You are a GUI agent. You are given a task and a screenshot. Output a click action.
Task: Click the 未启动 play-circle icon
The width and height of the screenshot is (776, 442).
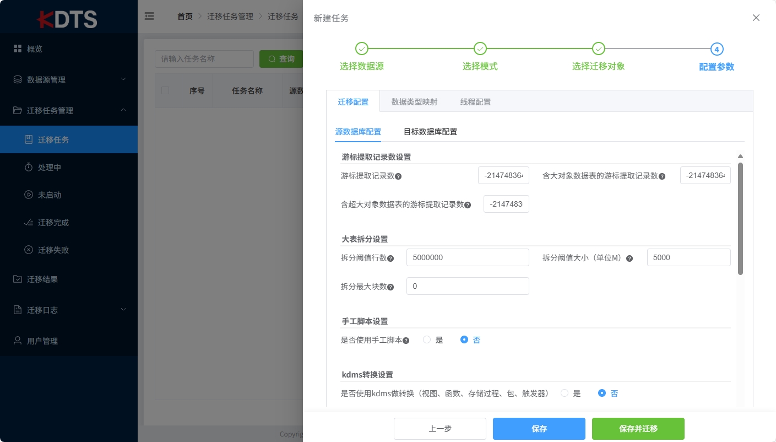pyautogui.click(x=29, y=195)
